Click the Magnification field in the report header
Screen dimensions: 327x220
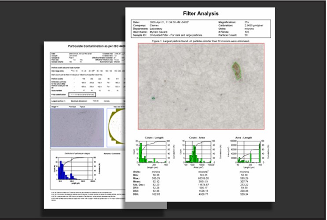point(234,22)
